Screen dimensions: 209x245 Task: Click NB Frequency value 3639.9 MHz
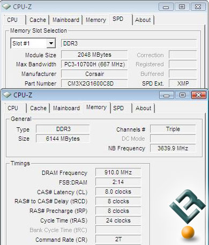[x=173, y=148]
